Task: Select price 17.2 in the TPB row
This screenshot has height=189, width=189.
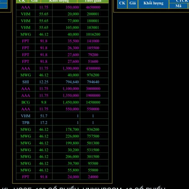Action: coord(44,123)
